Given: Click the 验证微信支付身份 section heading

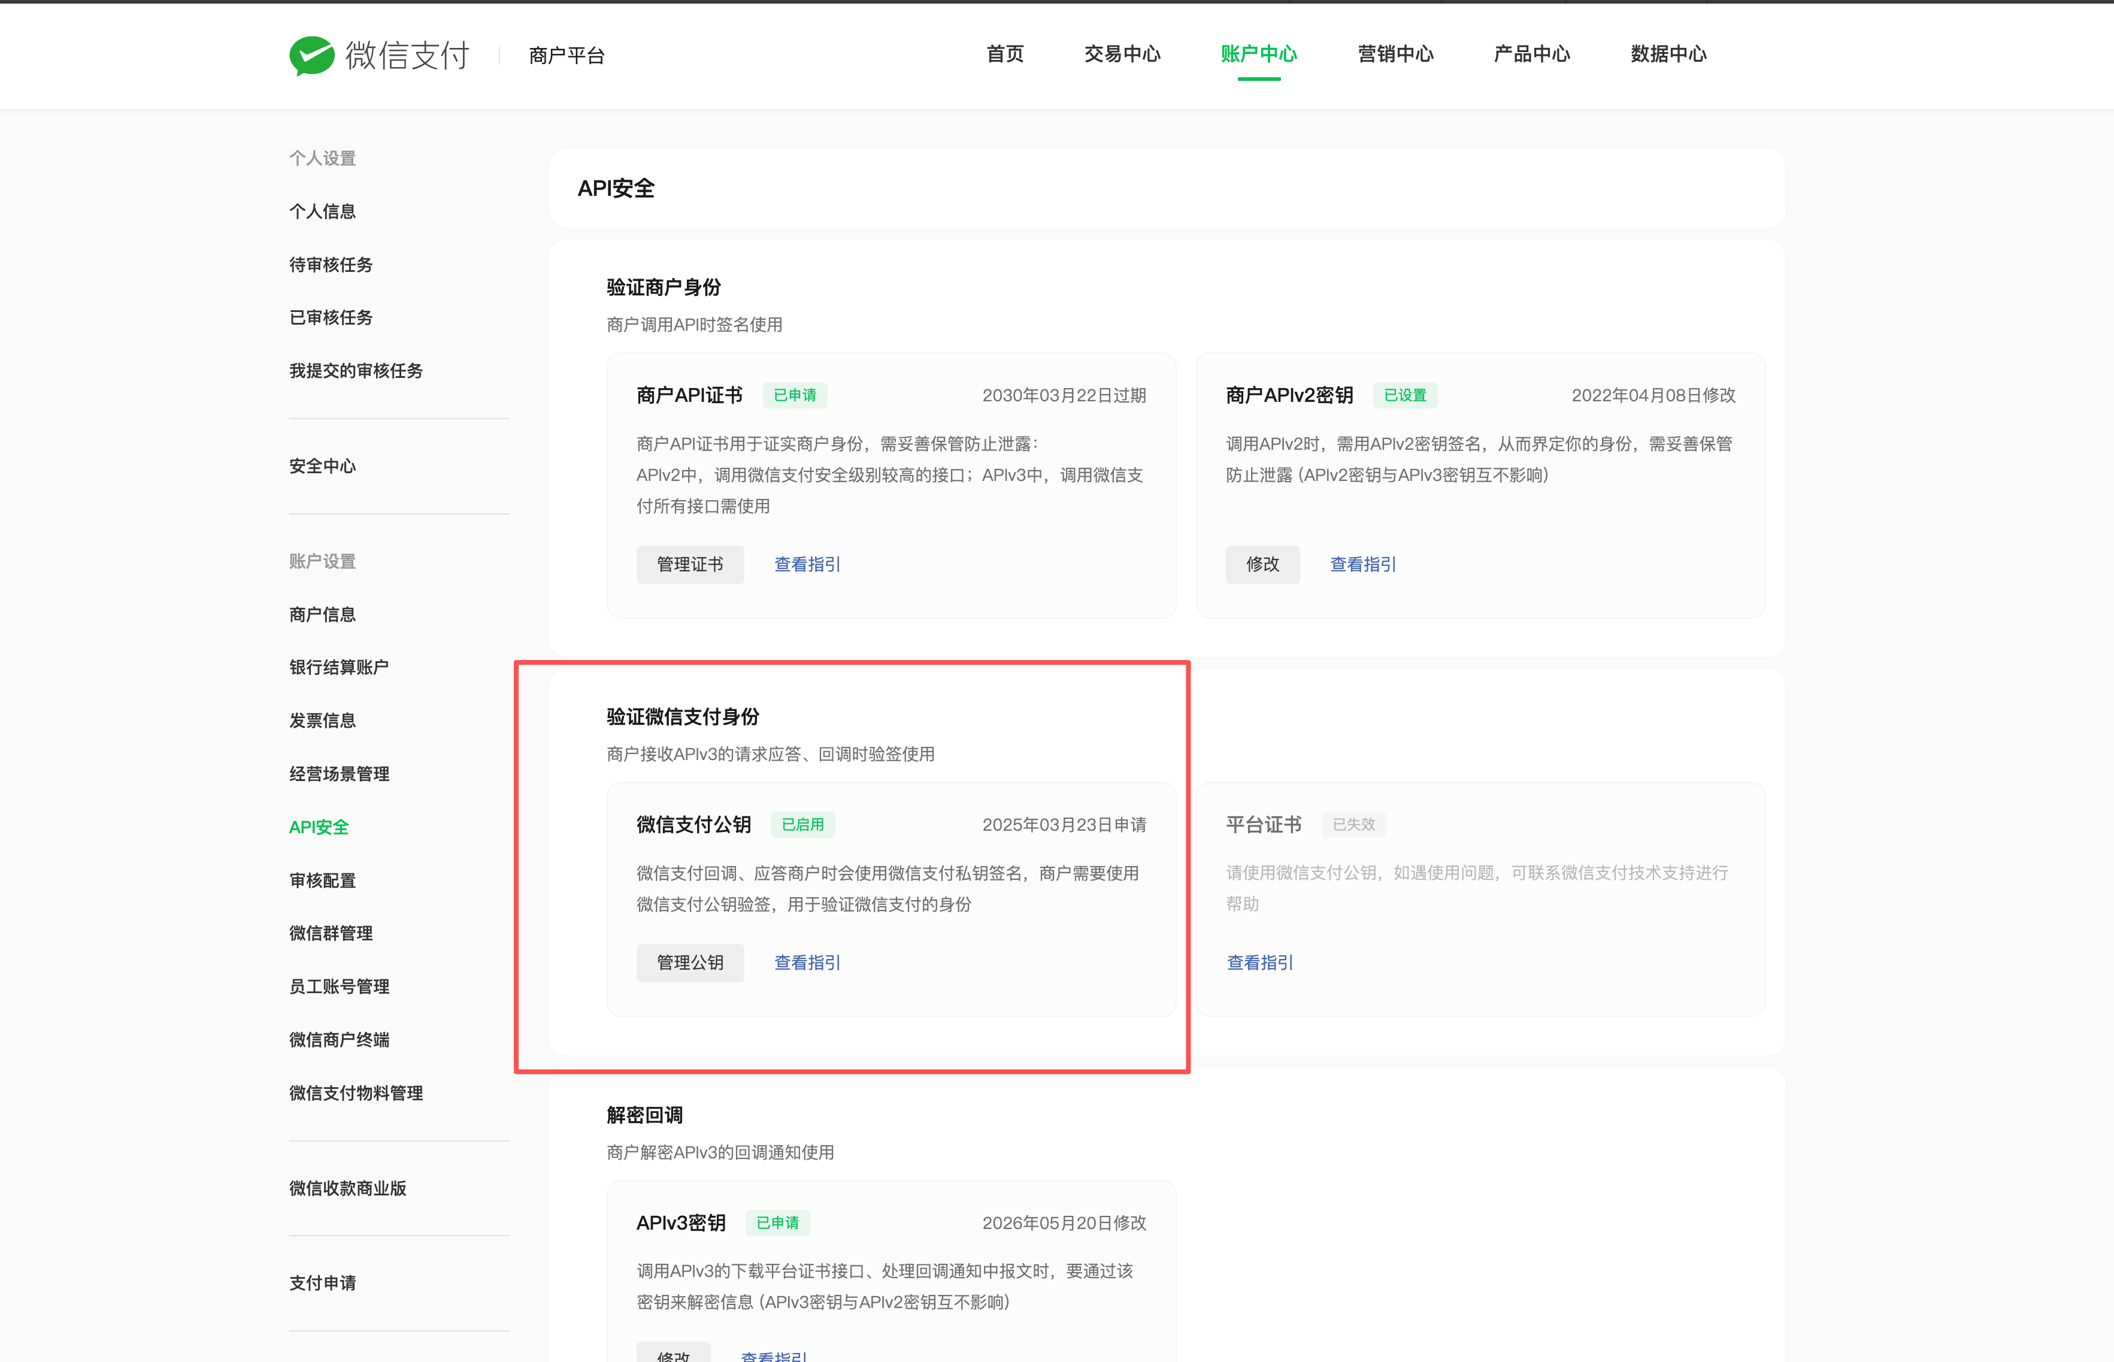Looking at the screenshot, I should click(x=683, y=716).
